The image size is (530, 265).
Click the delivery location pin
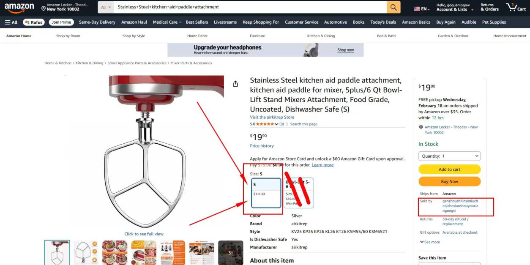click(x=44, y=8)
